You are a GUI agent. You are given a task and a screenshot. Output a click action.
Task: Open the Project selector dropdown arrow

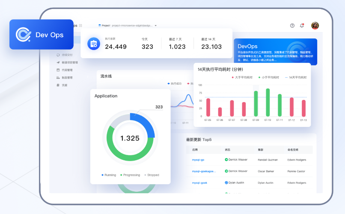pyautogui.click(x=155, y=26)
